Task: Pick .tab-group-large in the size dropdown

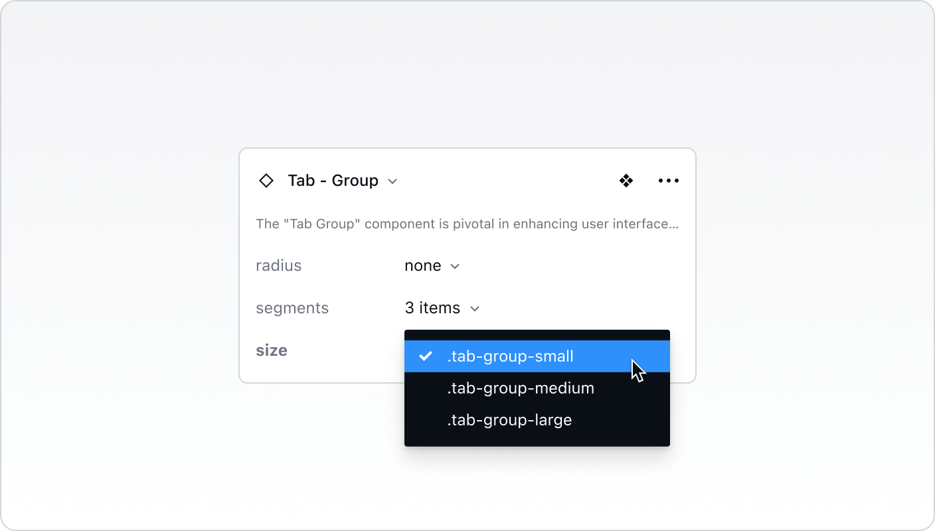Action: pyautogui.click(x=509, y=420)
